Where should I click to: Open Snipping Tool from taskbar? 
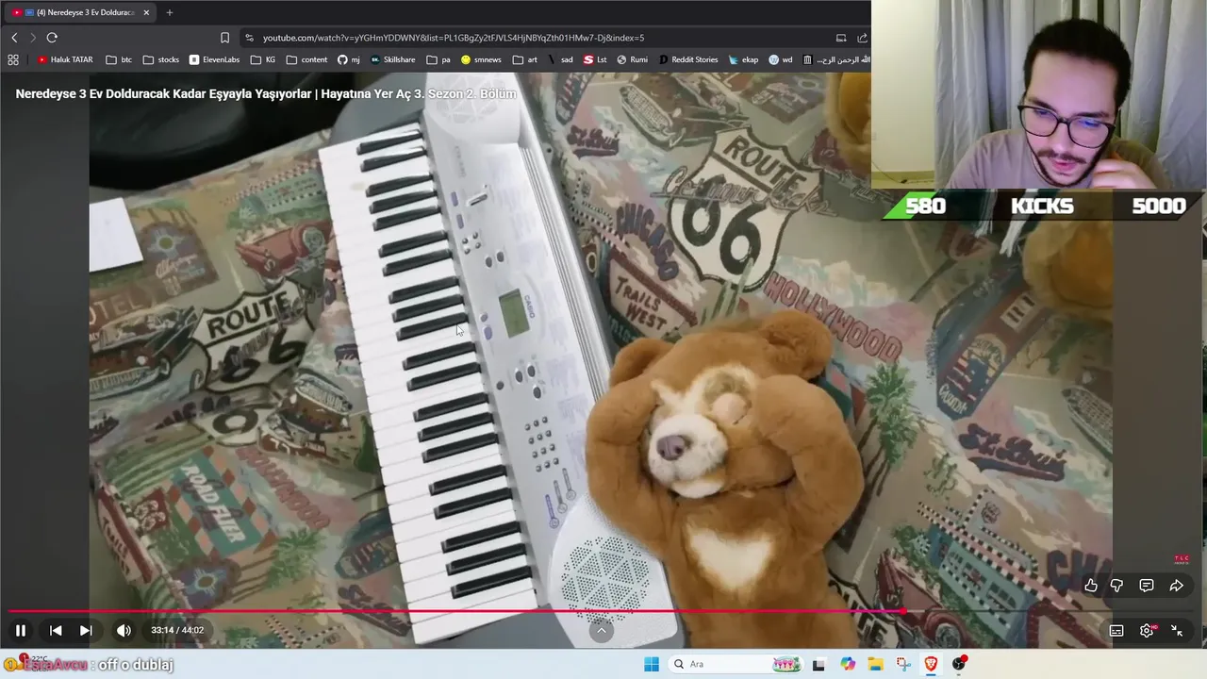tap(903, 664)
